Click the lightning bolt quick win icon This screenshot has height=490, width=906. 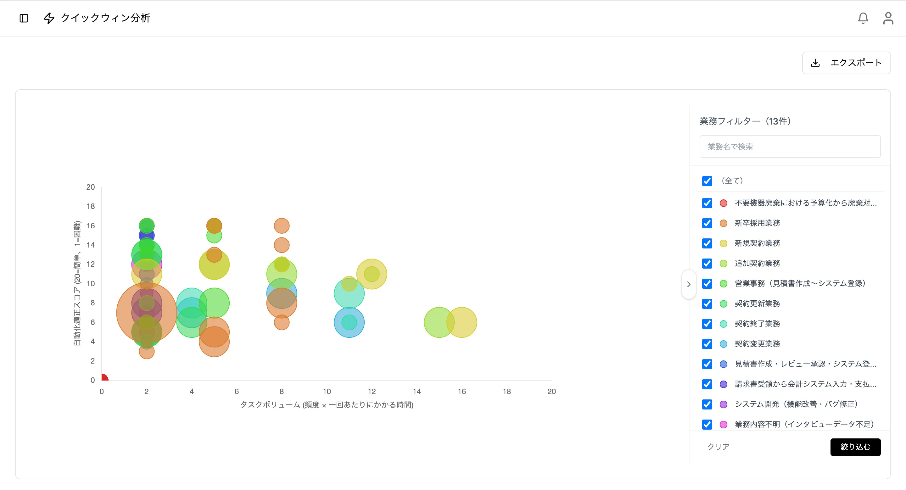[49, 18]
